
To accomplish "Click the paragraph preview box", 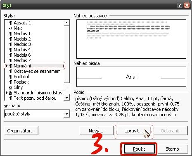I will (x=131, y=39).
